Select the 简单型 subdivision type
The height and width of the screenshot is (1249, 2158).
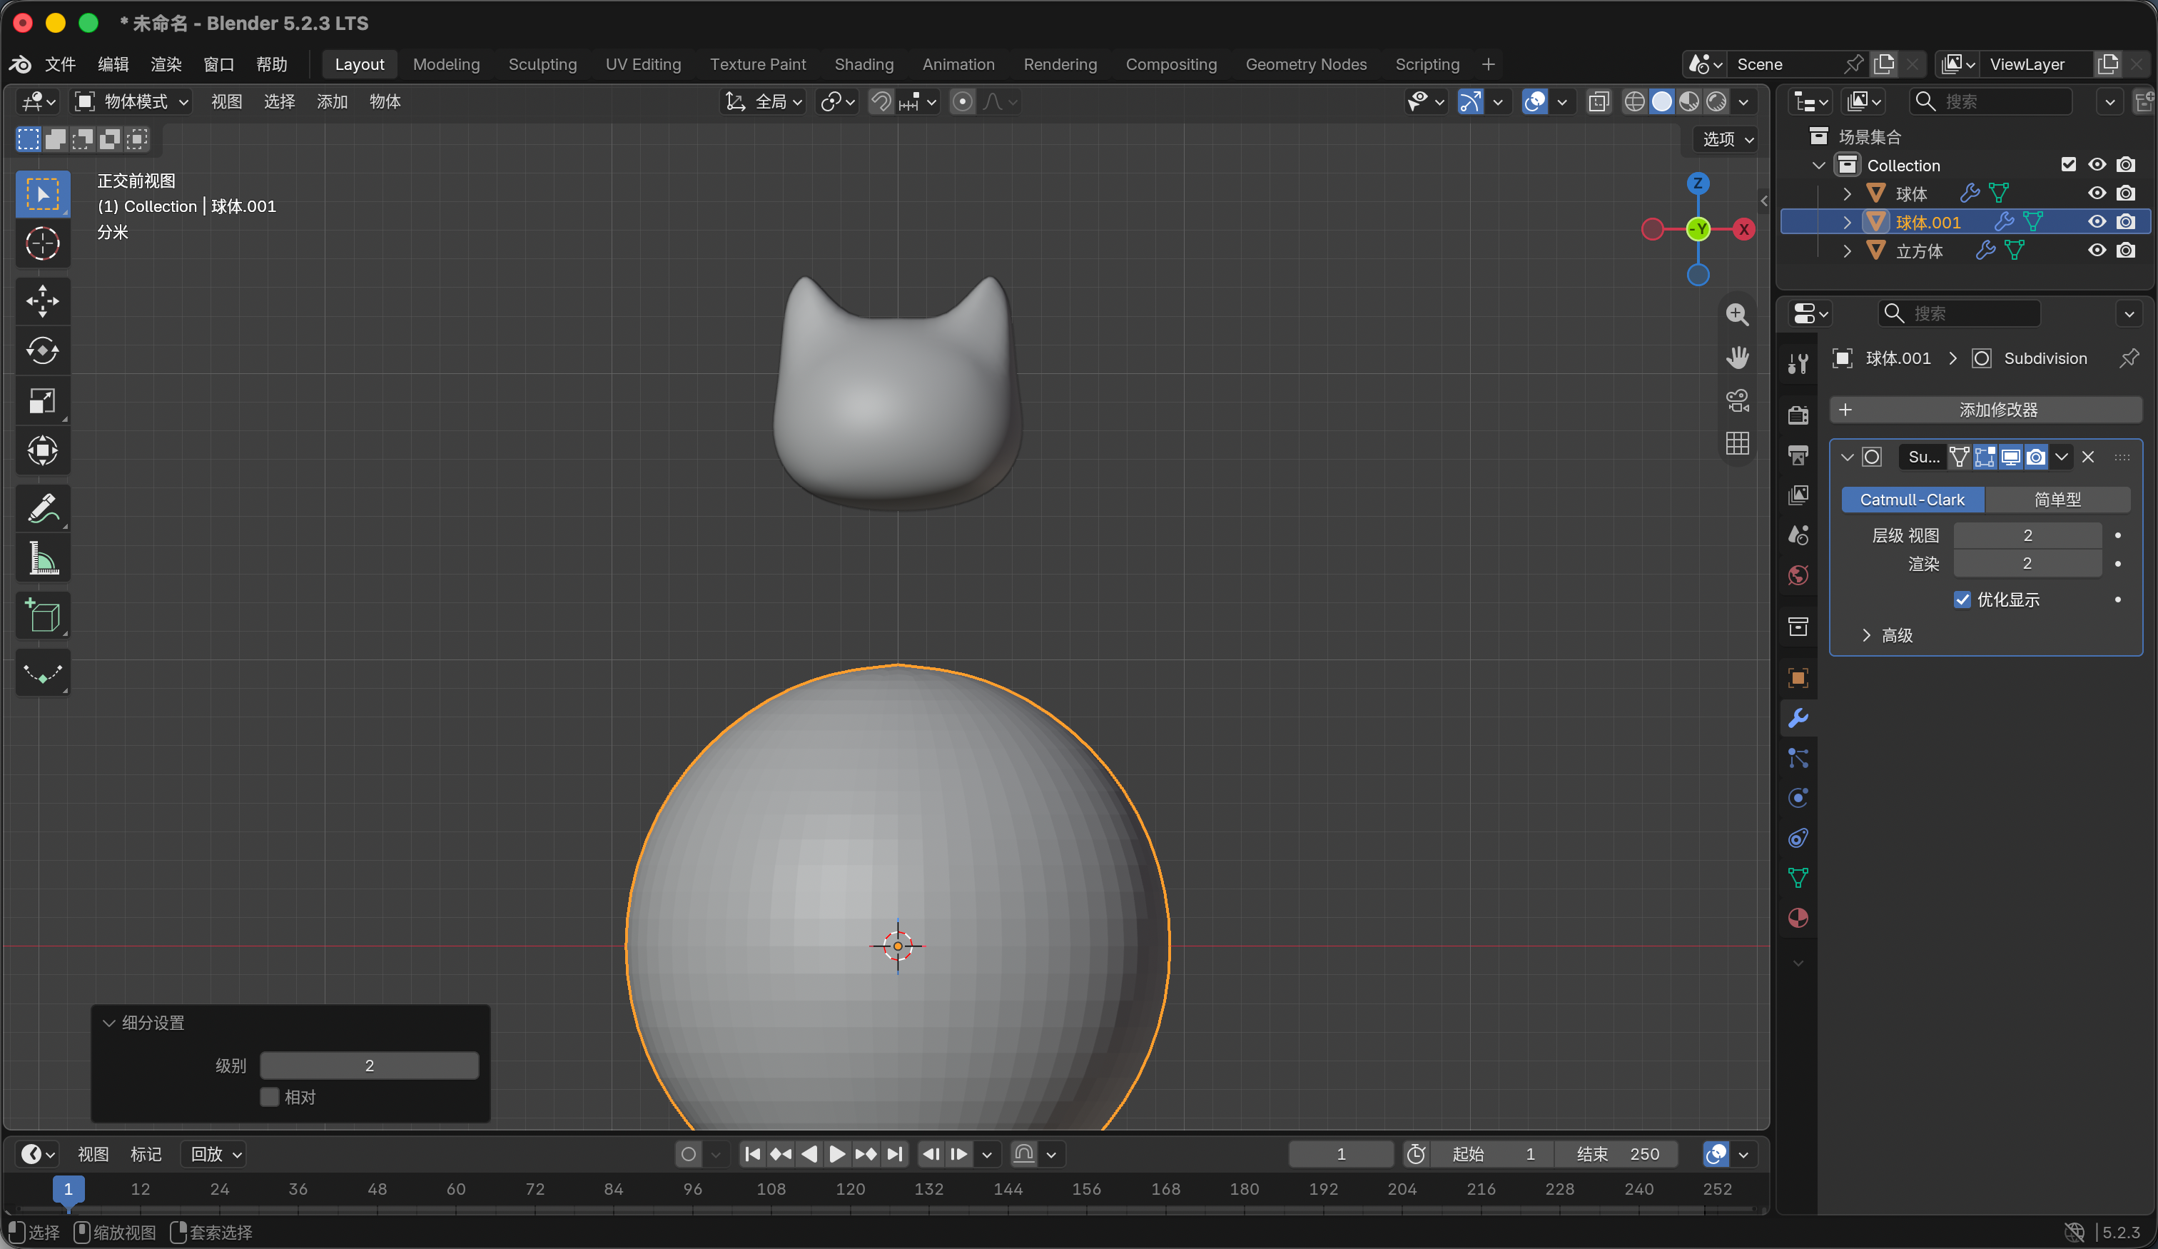click(x=2057, y=500)
